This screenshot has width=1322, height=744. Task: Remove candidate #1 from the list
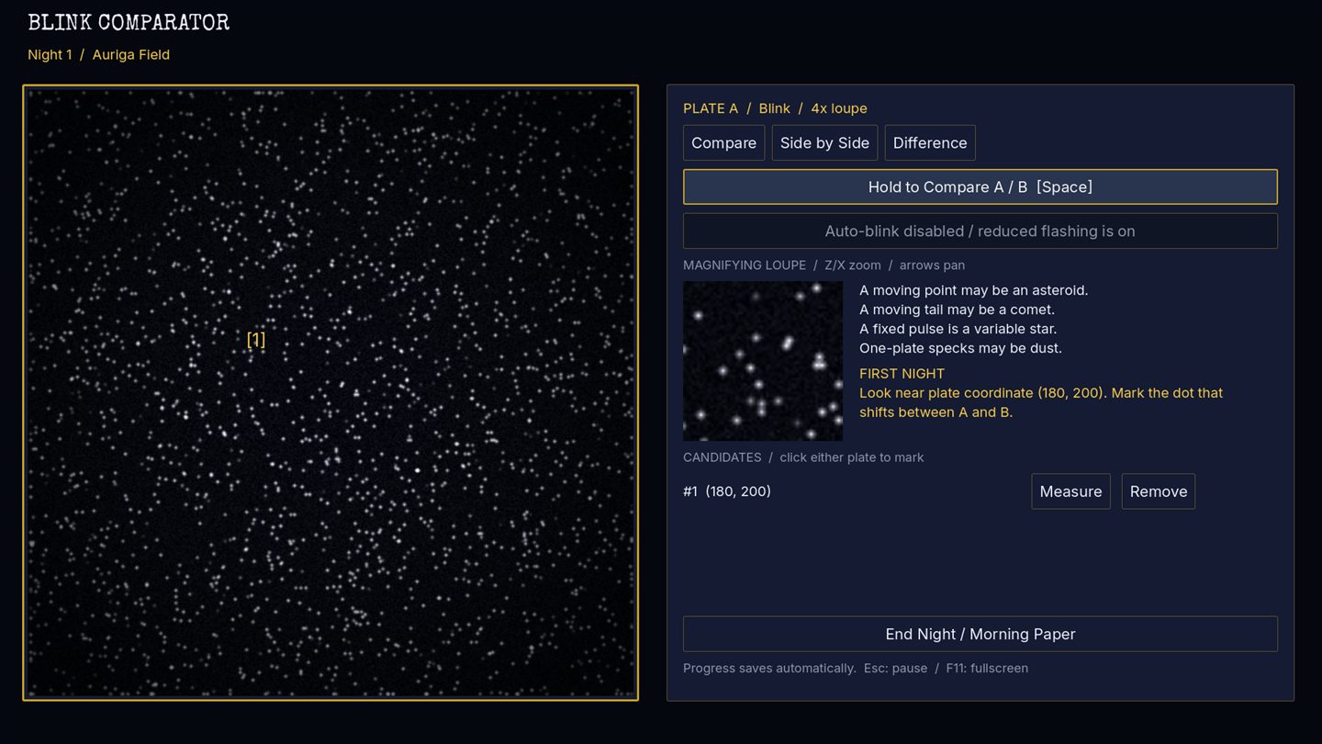(x=1159, y=491)
